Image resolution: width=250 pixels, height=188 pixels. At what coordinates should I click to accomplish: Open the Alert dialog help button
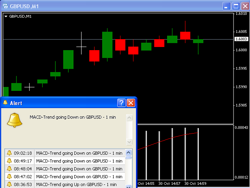tap(121, 103)
